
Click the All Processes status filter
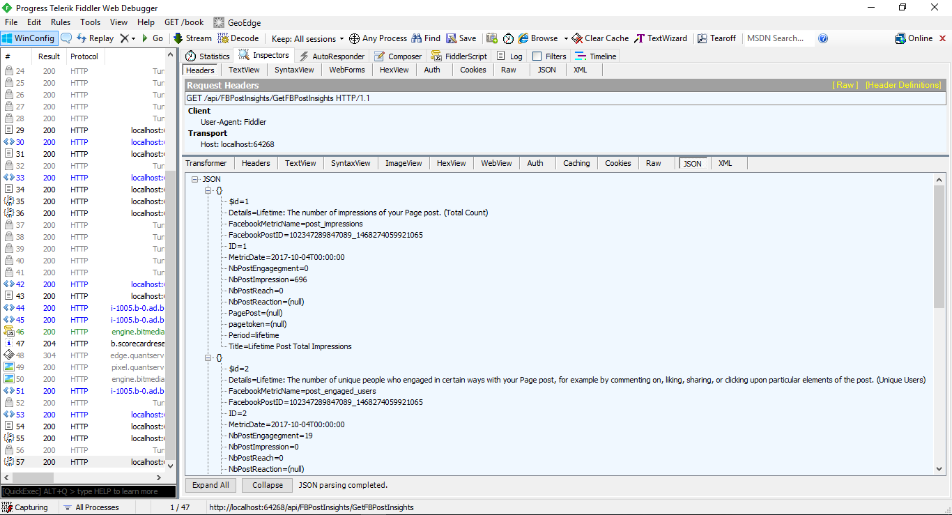click(x=91, y=507)
